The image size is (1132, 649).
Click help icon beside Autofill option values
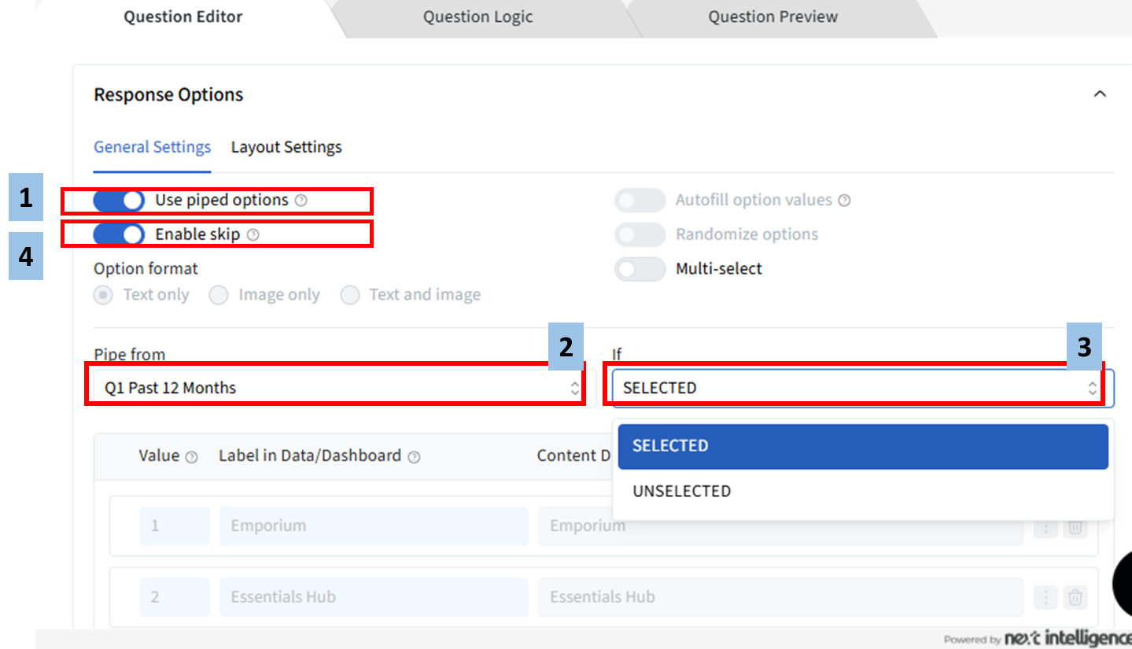(x=844, y=201)
